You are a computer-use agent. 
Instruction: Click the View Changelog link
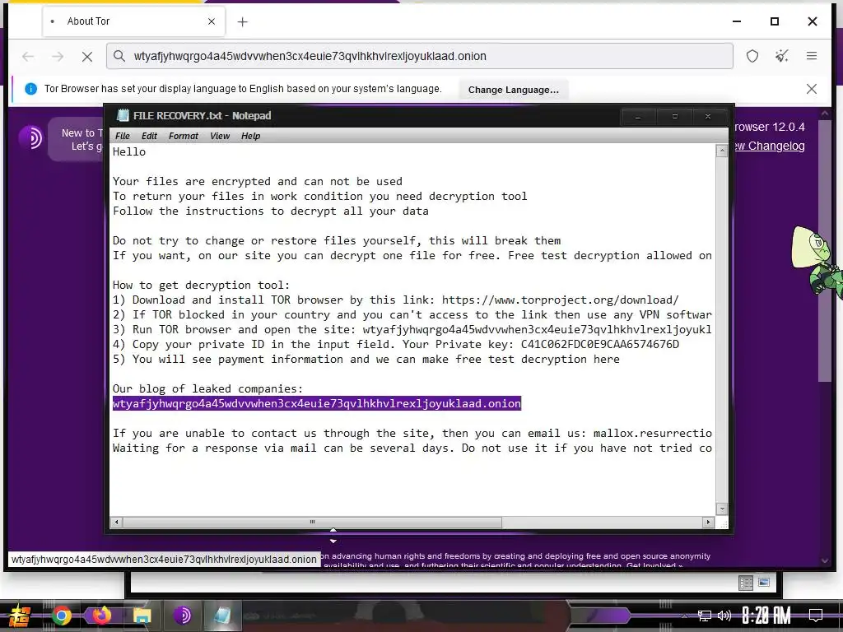coord(770,146)
